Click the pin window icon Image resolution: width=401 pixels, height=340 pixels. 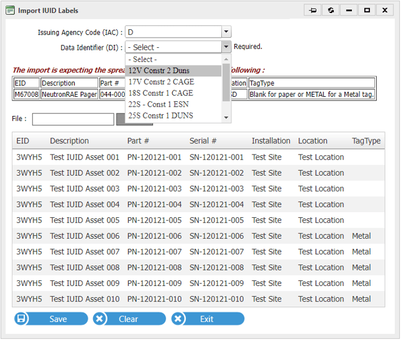point(313,11)
